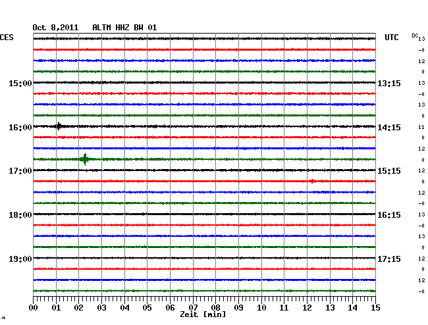Click the "01" minute axis label

point(56,307)
